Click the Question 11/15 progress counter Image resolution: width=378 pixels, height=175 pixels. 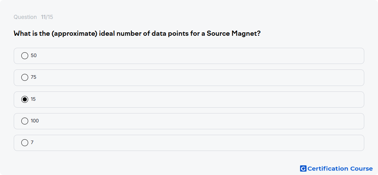(33, 17)
